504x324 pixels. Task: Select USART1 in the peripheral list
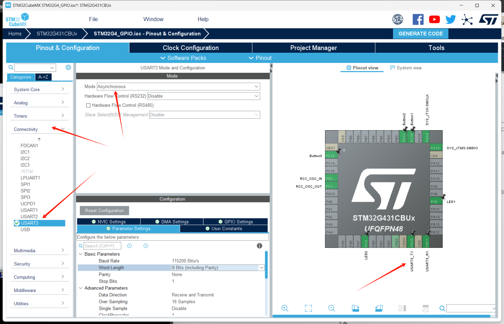tap(29, 210)
